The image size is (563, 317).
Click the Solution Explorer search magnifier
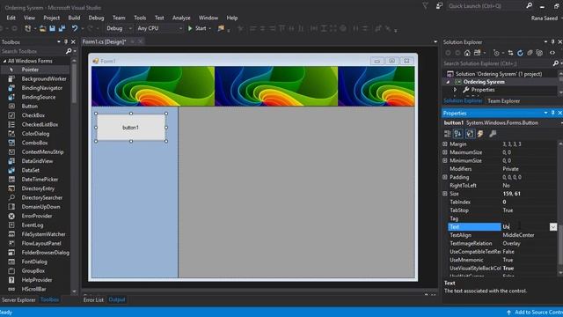coord(556,63)
